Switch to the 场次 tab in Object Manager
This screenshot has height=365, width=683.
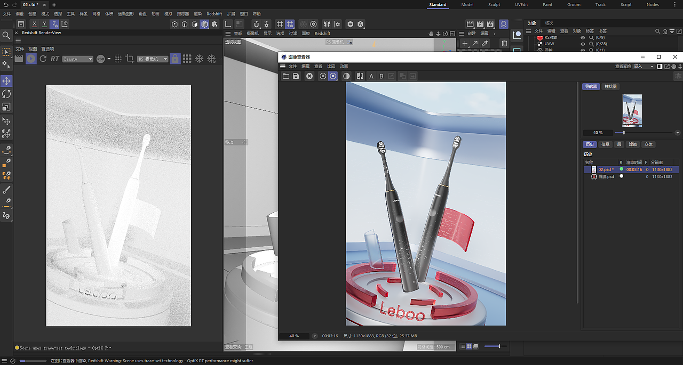point(549,23)
